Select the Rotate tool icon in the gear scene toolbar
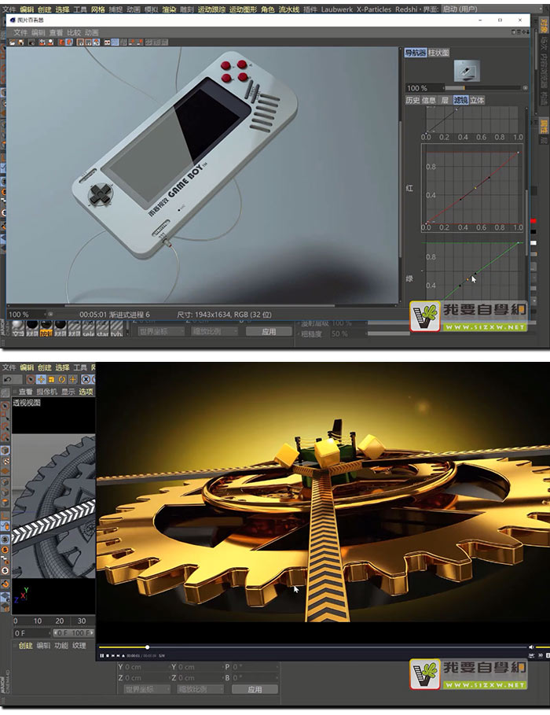Image resolution: width=550 pixels, height=715 pixels. coord(62,379)
